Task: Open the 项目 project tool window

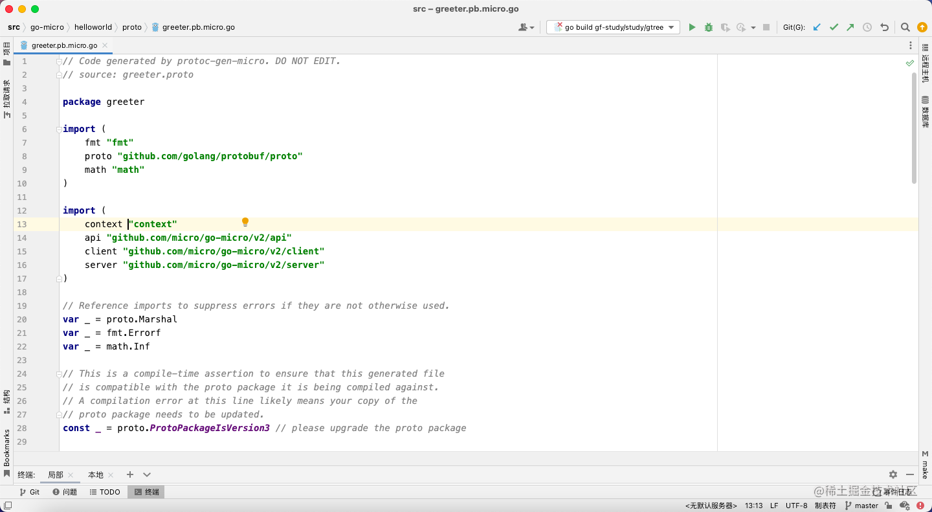Action: [6, 53]
